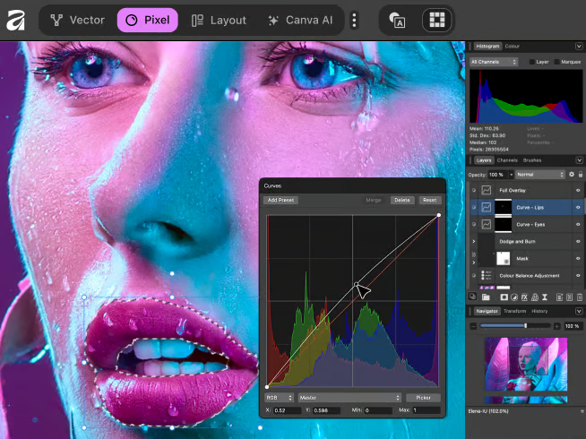Image resolution: width=586 pixels, height=439 pixels.
Task: Click the Affinity logo icon
Action: coord(16,20)
